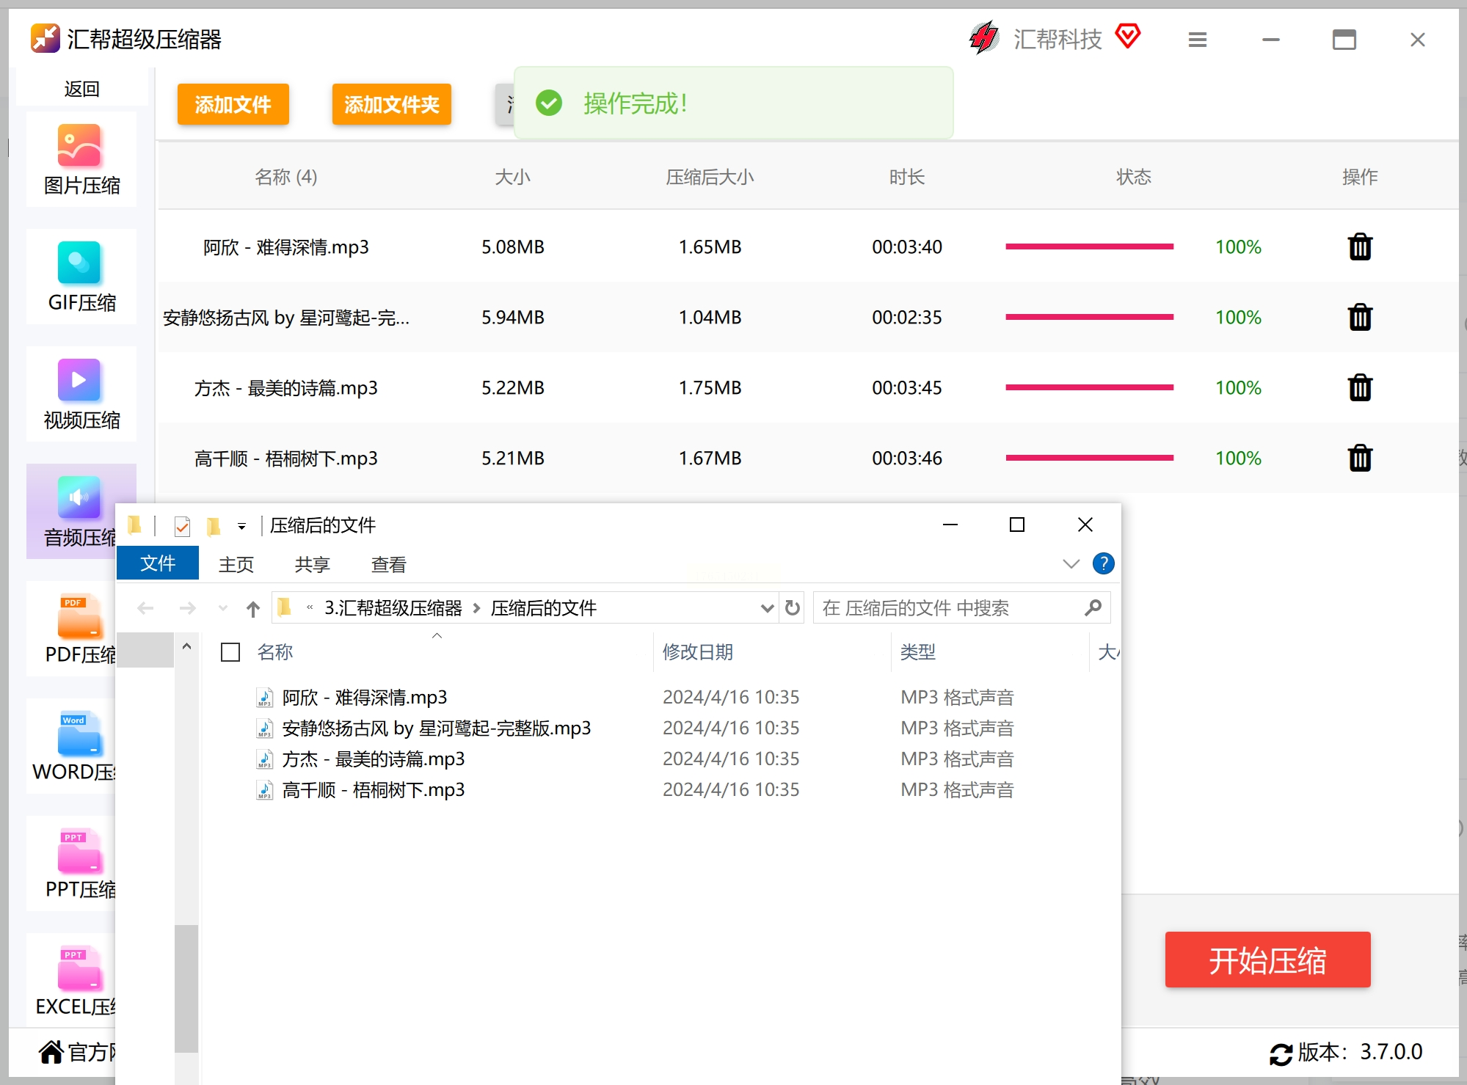1467x1085 pixels.
Task: Delete 阿欣 - 难得深情.mp3 with trash icon
Action: coord(1359,247)
